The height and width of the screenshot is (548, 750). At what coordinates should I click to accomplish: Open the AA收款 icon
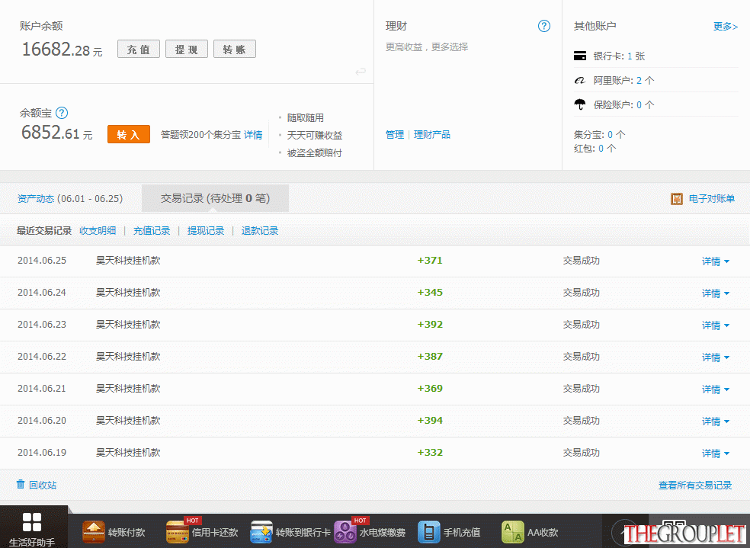[x=513, y=532]
